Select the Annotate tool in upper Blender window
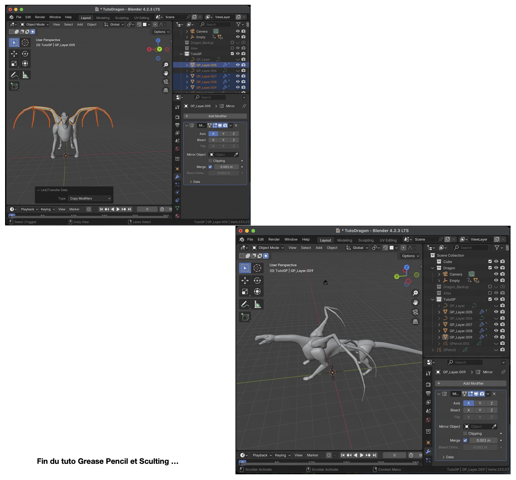 point(14,75)
